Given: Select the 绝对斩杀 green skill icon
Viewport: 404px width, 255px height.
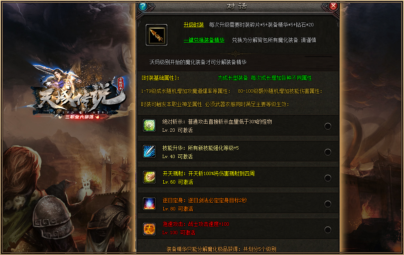Looking at the screenshot, I should click(149, 125).
